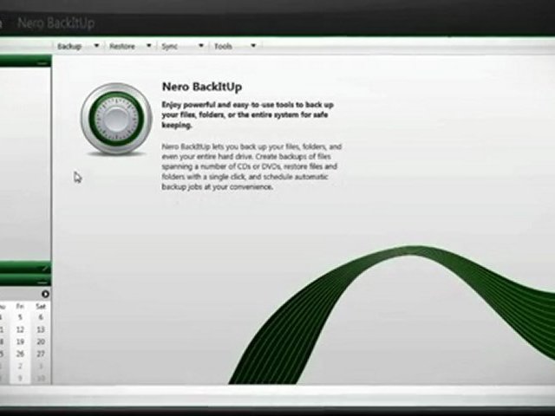Collapse the top left panel

[x=42, y=63]
